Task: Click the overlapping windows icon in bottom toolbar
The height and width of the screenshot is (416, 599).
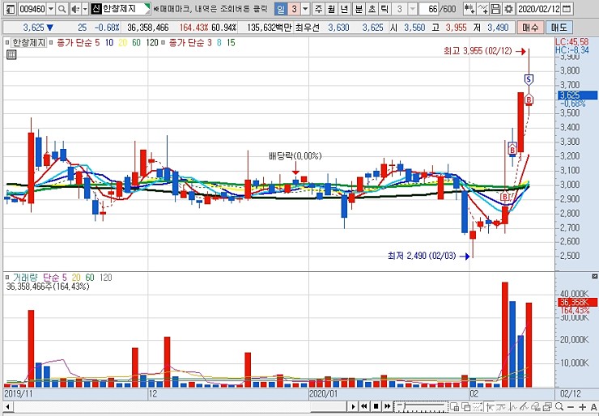Action: 466,406
